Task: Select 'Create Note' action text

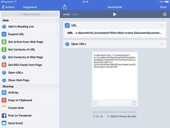Action: pyautogui.click(x=16, y=108)
